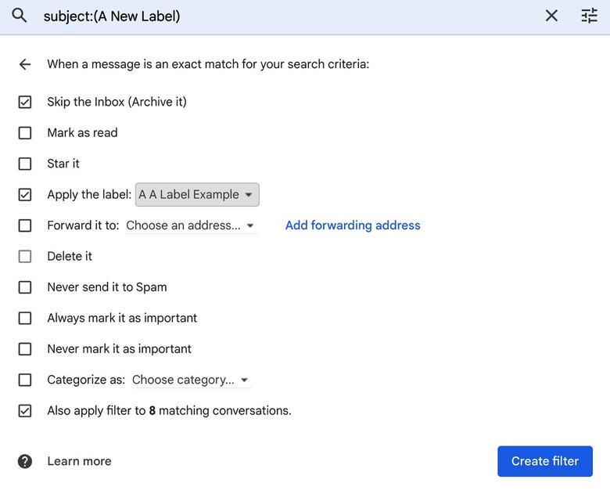The width and height of the screenshot is (610, 494).
Task: Expand the Choose category dropdown
Action: click(192, 380)
